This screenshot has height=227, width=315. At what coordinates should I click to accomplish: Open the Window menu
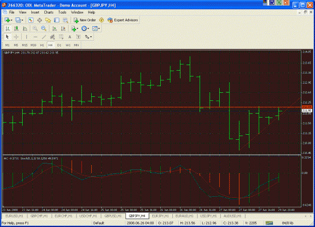(77, 13)
